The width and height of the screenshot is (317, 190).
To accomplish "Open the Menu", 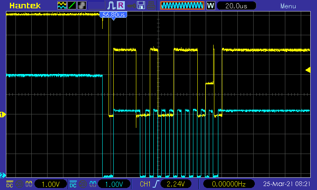I will pyautogui.click(x=288, y=6).
